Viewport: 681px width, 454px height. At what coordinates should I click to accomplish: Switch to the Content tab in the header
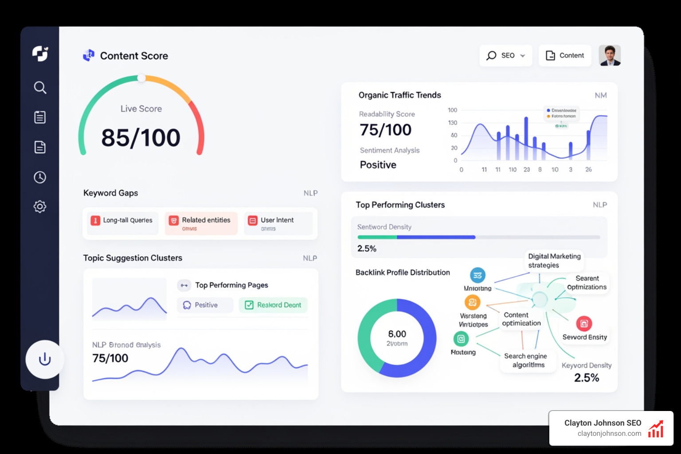[x=565, y=55]
